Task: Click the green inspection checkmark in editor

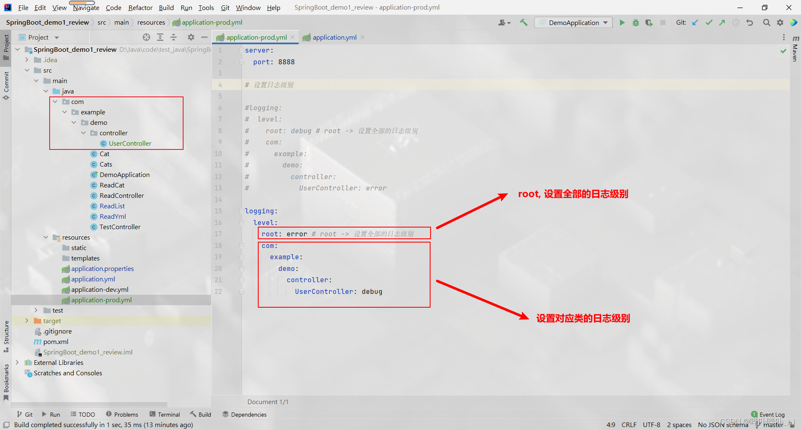Action: click(783, 51)
